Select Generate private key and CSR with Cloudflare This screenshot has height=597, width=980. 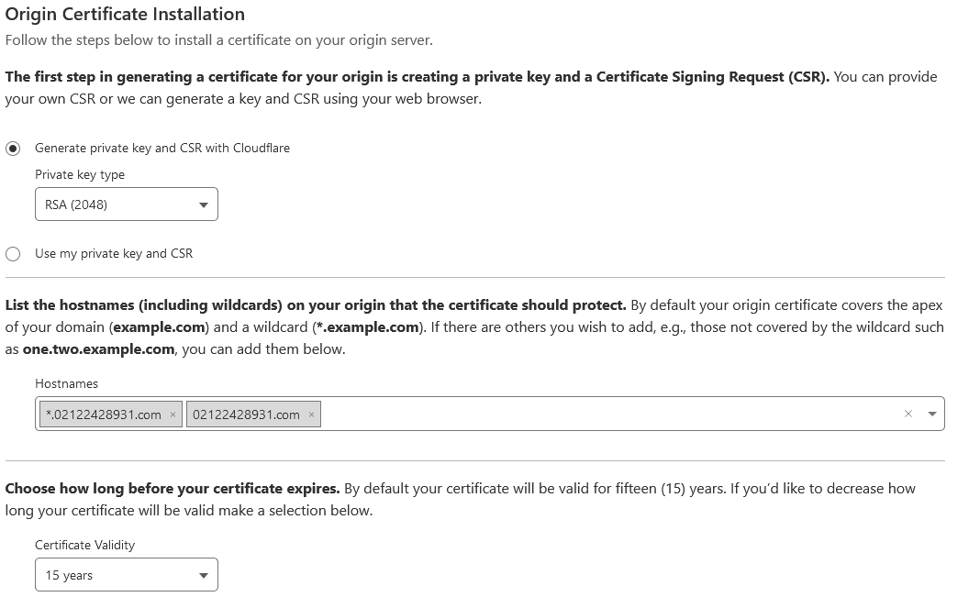(13, 149)
